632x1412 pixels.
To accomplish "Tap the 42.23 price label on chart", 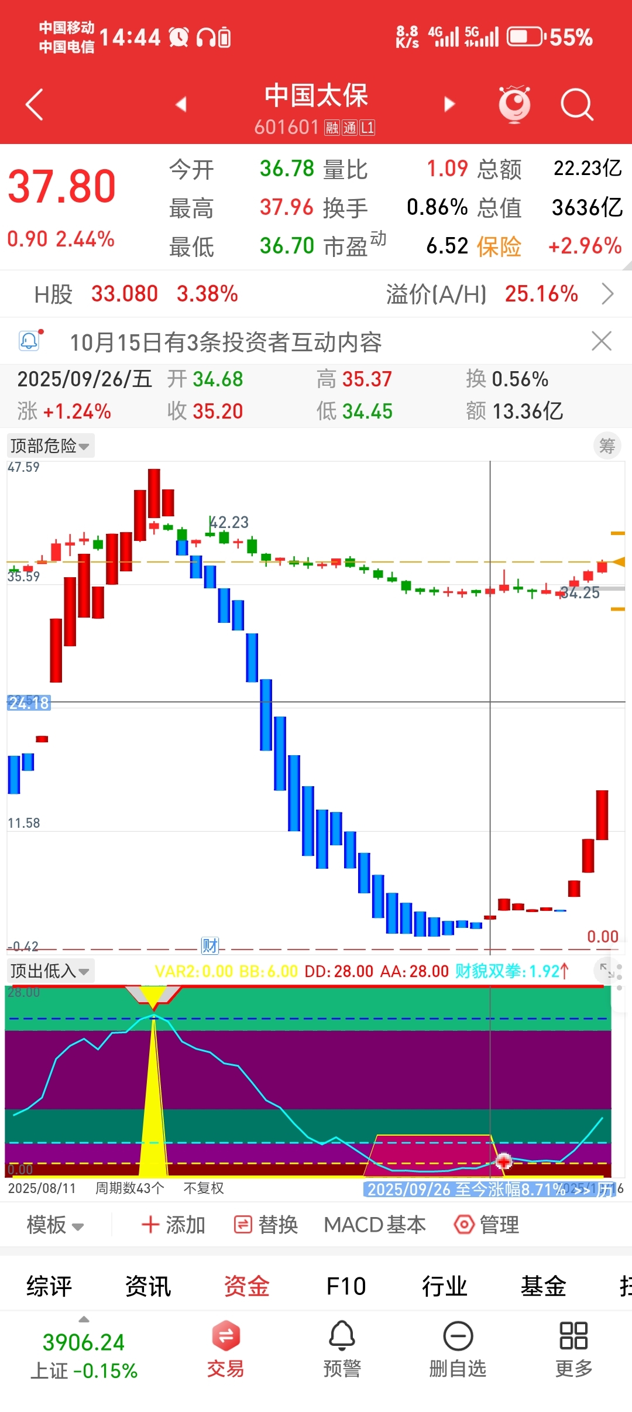I will point(229,522).
